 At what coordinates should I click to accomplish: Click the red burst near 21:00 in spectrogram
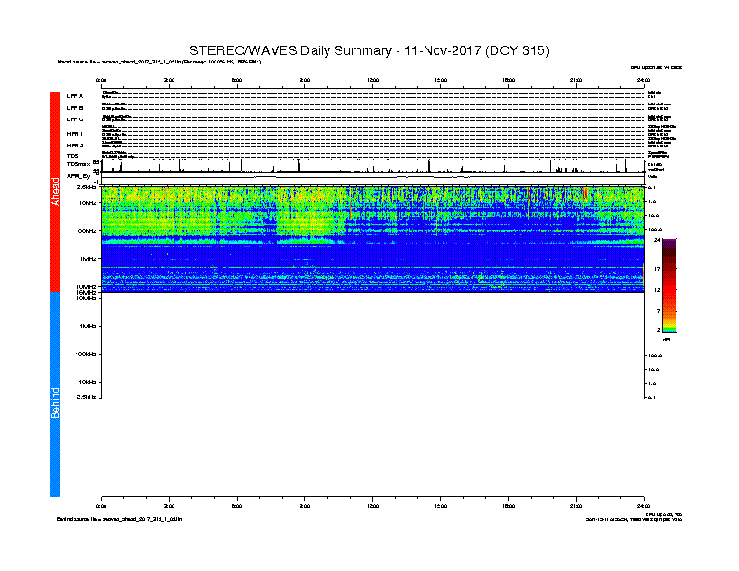point(585,193)
